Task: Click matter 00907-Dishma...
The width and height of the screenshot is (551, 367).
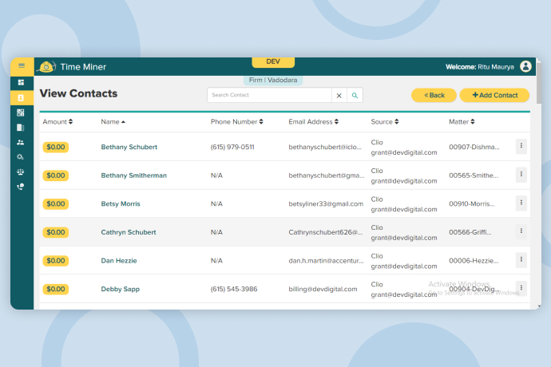Action: point(474,147)
